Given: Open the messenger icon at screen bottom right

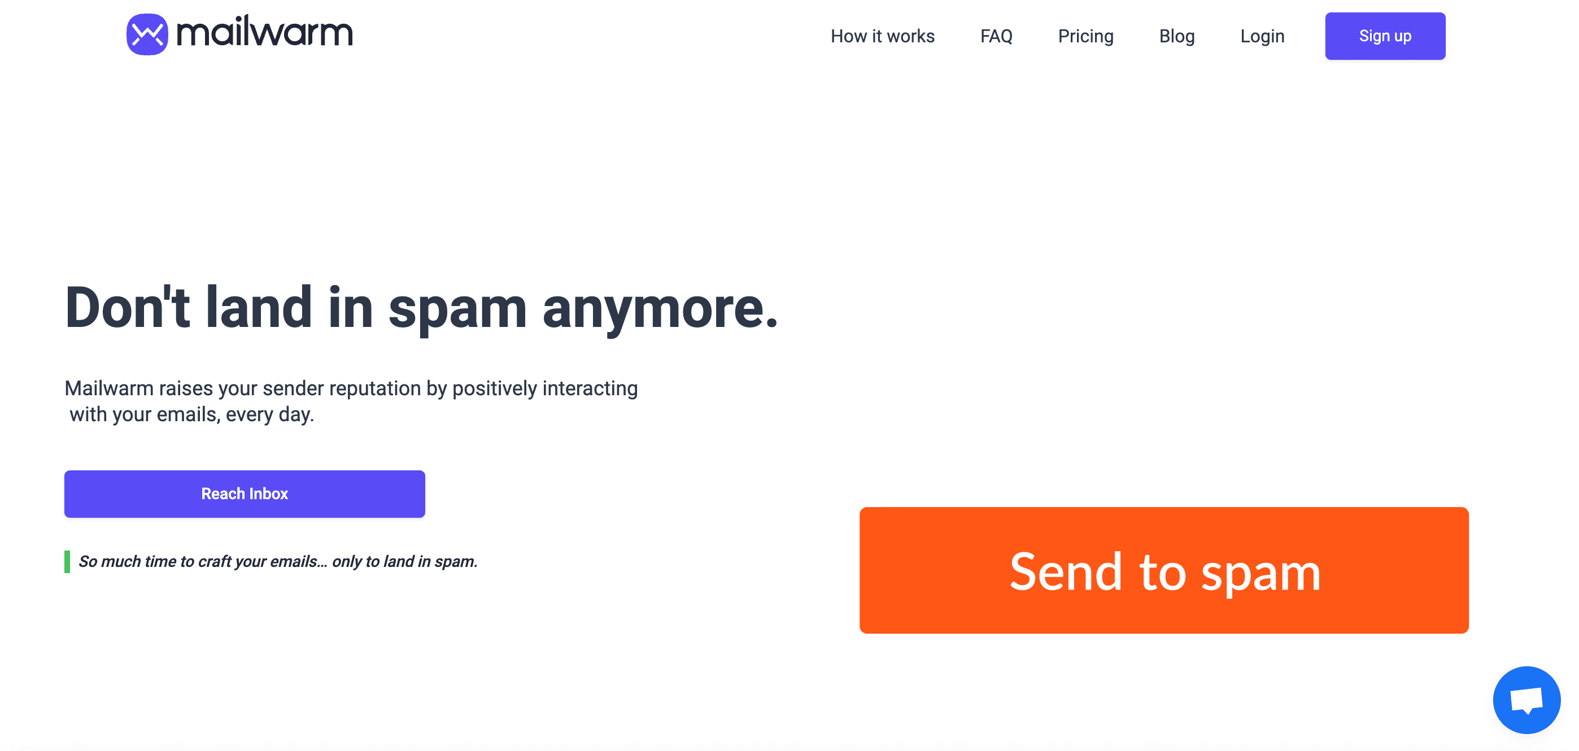Looking at the screenshot, I should pyautogui.click(x=1527, y=700).
